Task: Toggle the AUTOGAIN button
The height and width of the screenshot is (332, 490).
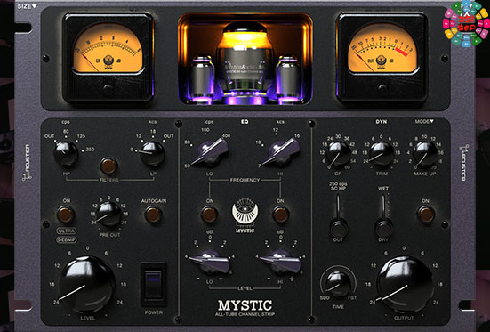Action: pyautogui.click(x=153, y=215)
